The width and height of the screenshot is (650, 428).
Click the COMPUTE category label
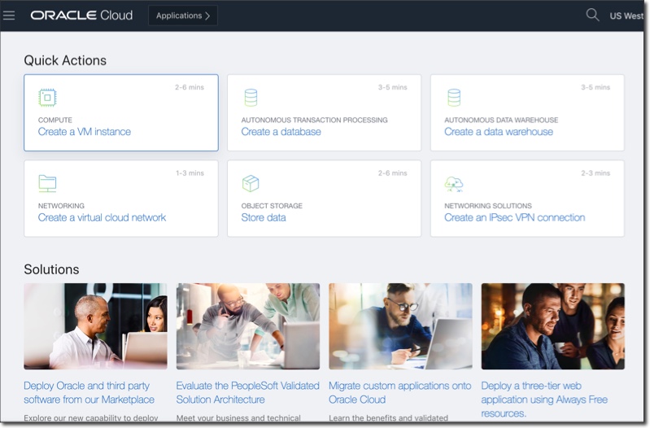(x=55, y=120)
